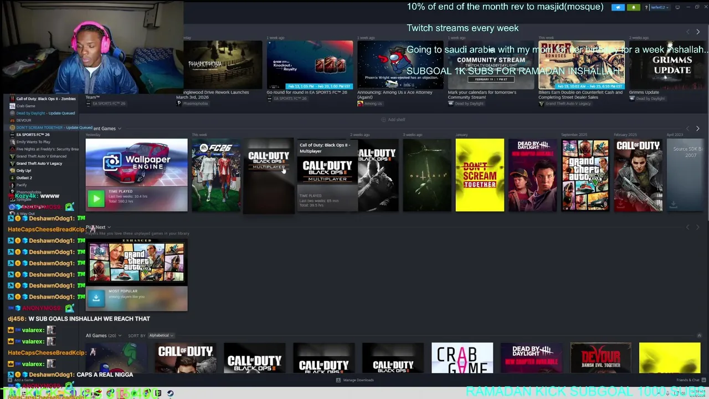709x399 pixels.
Task: Open Manage Downloads at bottom
Action: pos(355,380)
